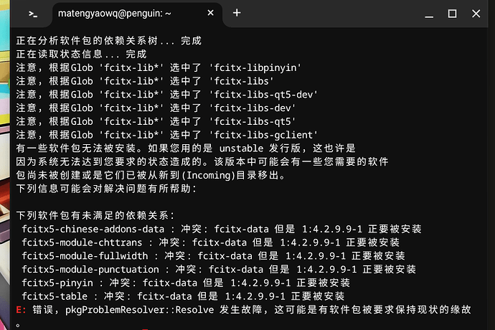Minimize the terminal window

(x=429, y=14)
